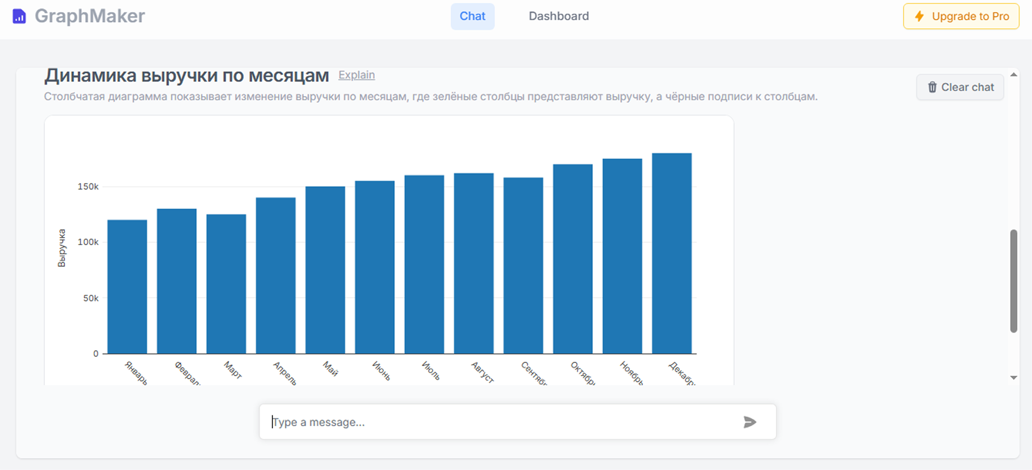The height and width of the screenshot is (470, 1032).
Task: Click the scrollbar up arrow
Action: (1014, 75)
